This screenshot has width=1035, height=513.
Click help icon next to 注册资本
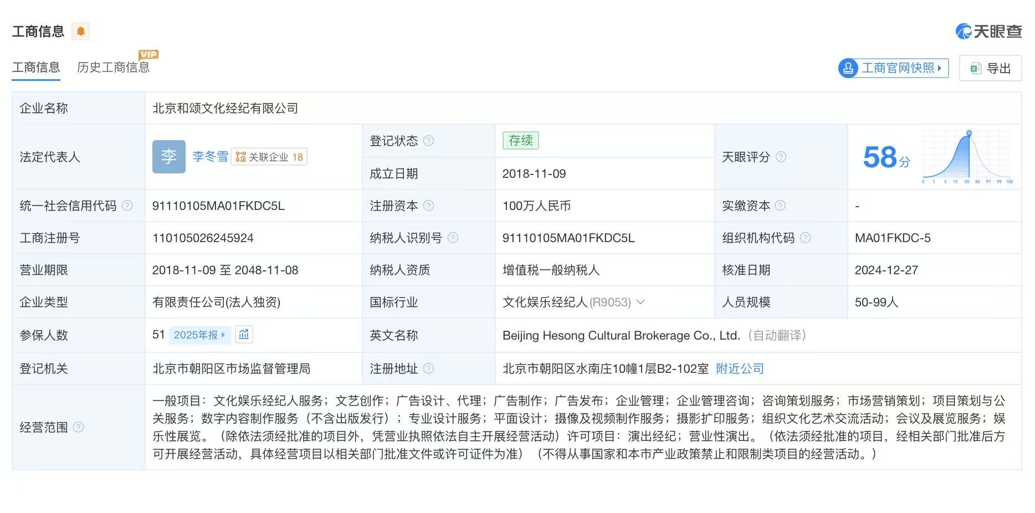coord(429,206)
